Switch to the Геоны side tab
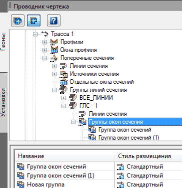The height and width of the screenshot is (188, 182). (x=3, y=42)
